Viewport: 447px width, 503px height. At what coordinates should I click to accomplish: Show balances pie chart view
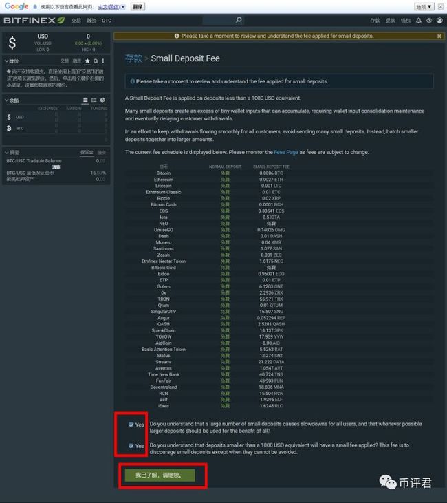[x=102, y=100]
